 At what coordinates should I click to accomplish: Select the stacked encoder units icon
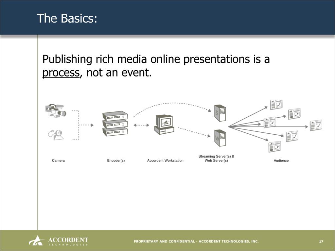click(115, 124)
